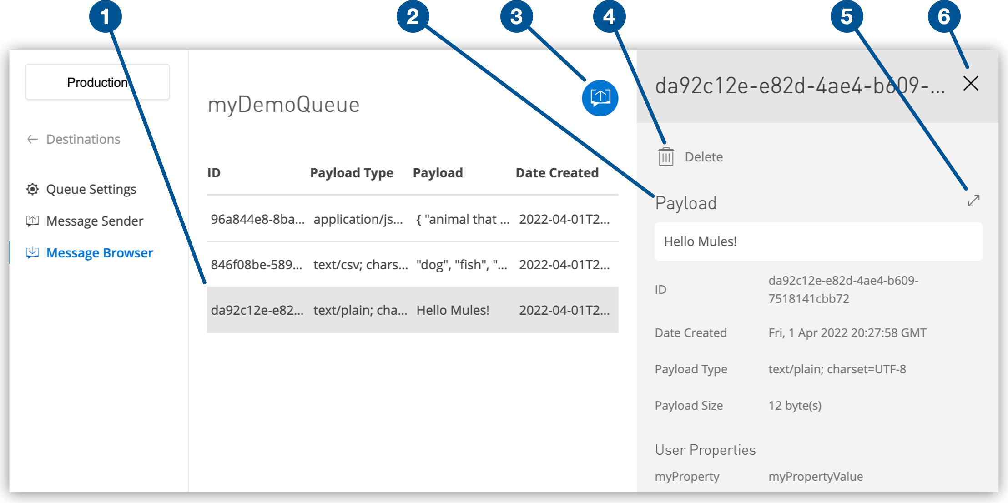Click the publish/send message upload icon
Viewport: 1008px width, 503px height.
tap(599, 100)
